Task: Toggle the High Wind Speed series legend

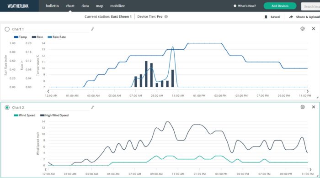Action: 54,115
